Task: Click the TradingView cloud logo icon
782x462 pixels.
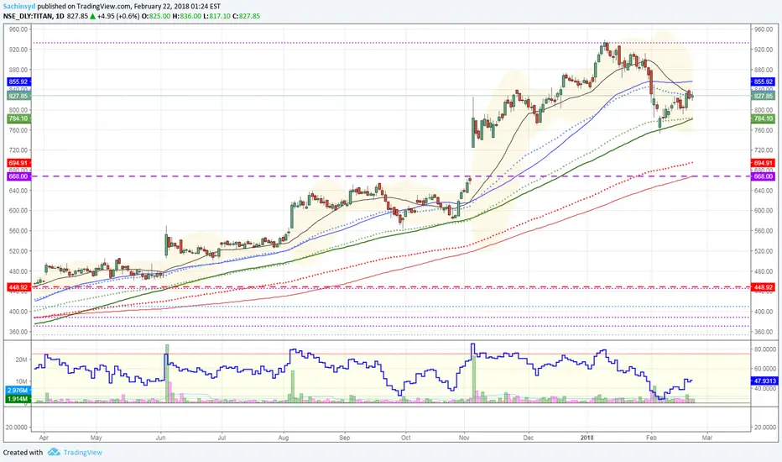Action: 54,452
